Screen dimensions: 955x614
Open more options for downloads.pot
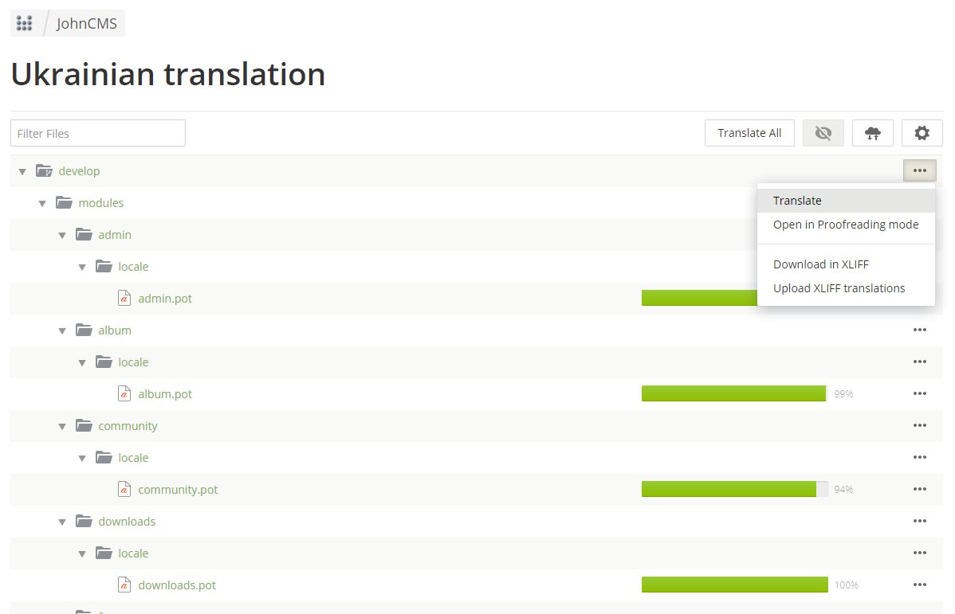tap(919, 585)
